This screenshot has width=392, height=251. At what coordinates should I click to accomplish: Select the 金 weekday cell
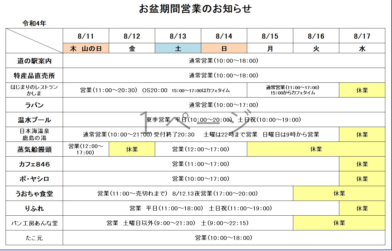tap(132, 48)
